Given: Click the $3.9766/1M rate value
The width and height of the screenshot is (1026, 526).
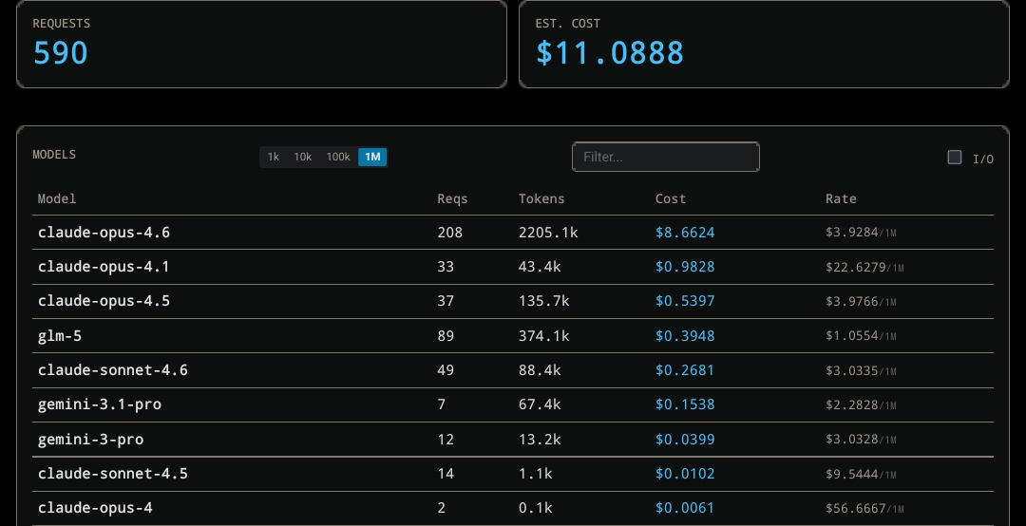Looking at the screenshot, I should 861,301.
